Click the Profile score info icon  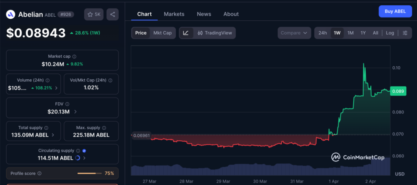tap(40, 173)
